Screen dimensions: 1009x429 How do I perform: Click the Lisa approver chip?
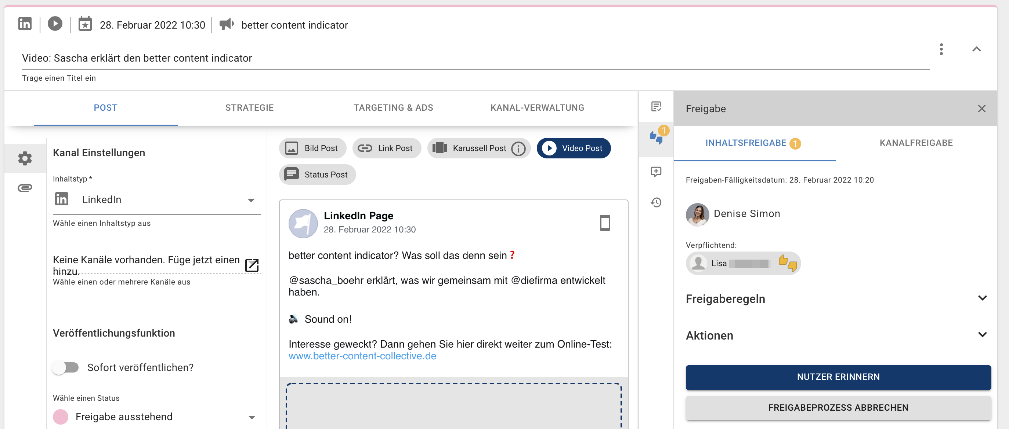click(743, 263)
